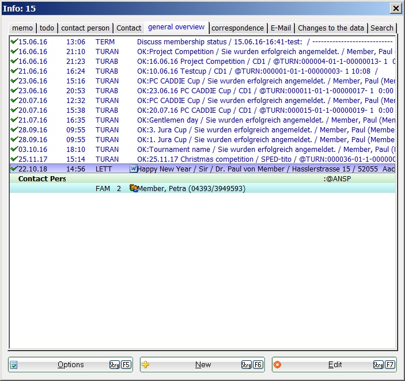The width and height of the screenshot is (405, 381).
Task: Switch to the contact person tab
Action: tap(85, 28)
